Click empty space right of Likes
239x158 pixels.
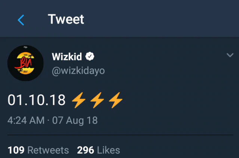[180, 150]
